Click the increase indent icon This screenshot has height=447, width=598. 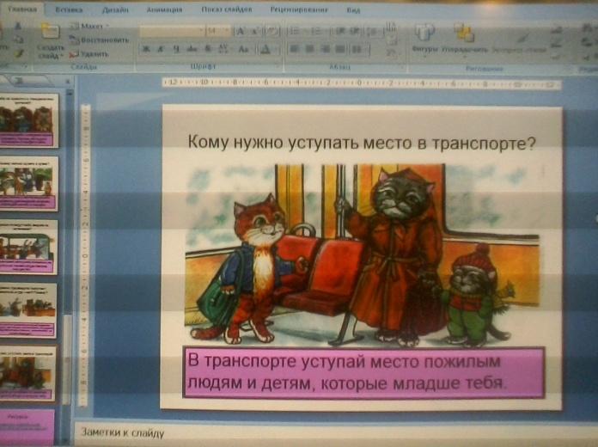tap(354, 31)
